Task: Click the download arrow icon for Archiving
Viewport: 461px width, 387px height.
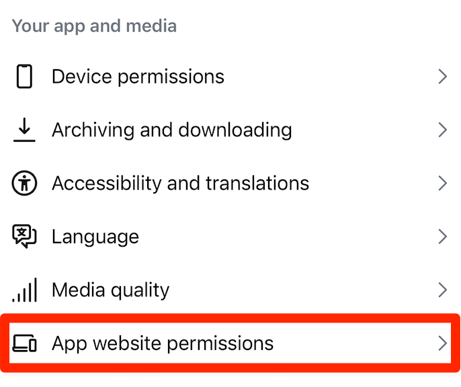Action: (24, 130)
